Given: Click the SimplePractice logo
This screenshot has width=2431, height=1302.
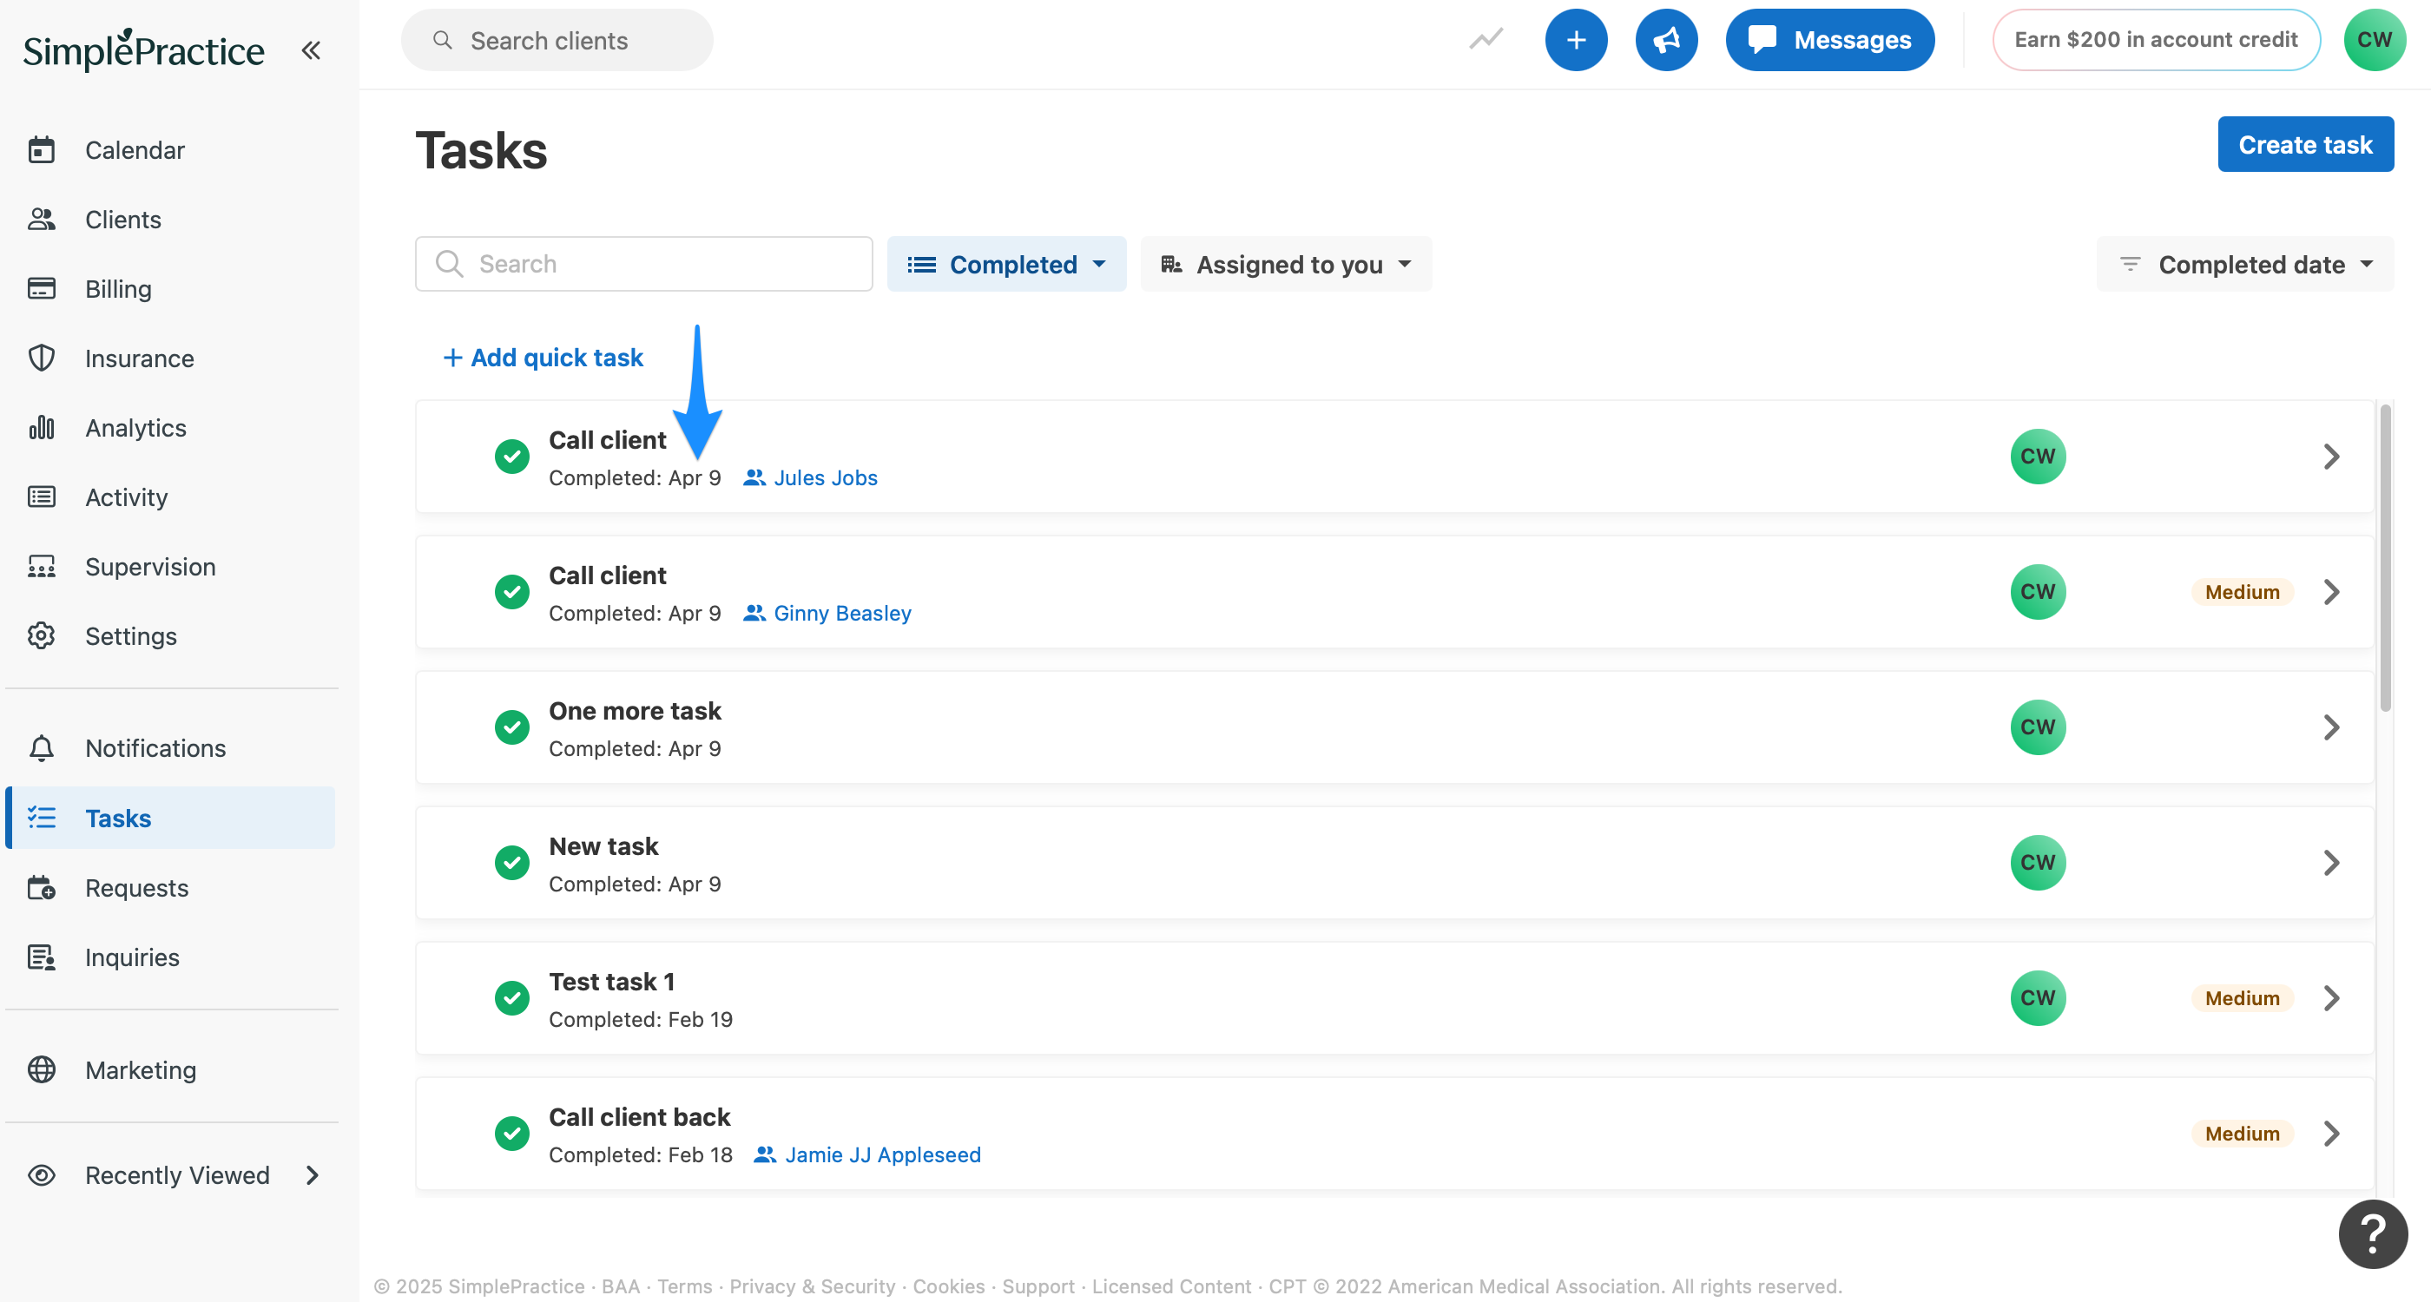Looking at the screenshot, I should pos(143,49).
